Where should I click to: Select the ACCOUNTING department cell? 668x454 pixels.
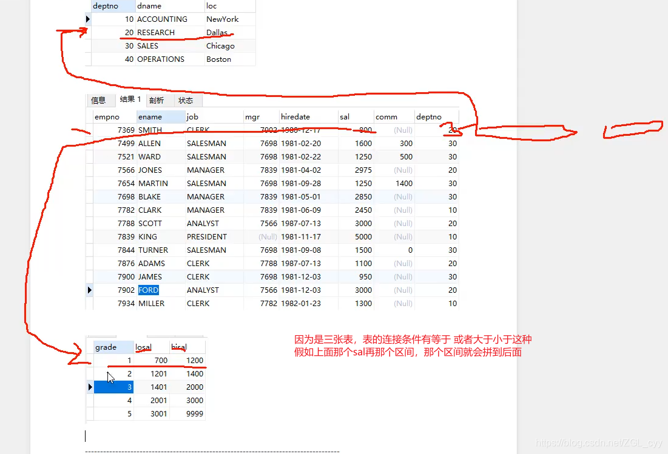[x=170, y=19]
